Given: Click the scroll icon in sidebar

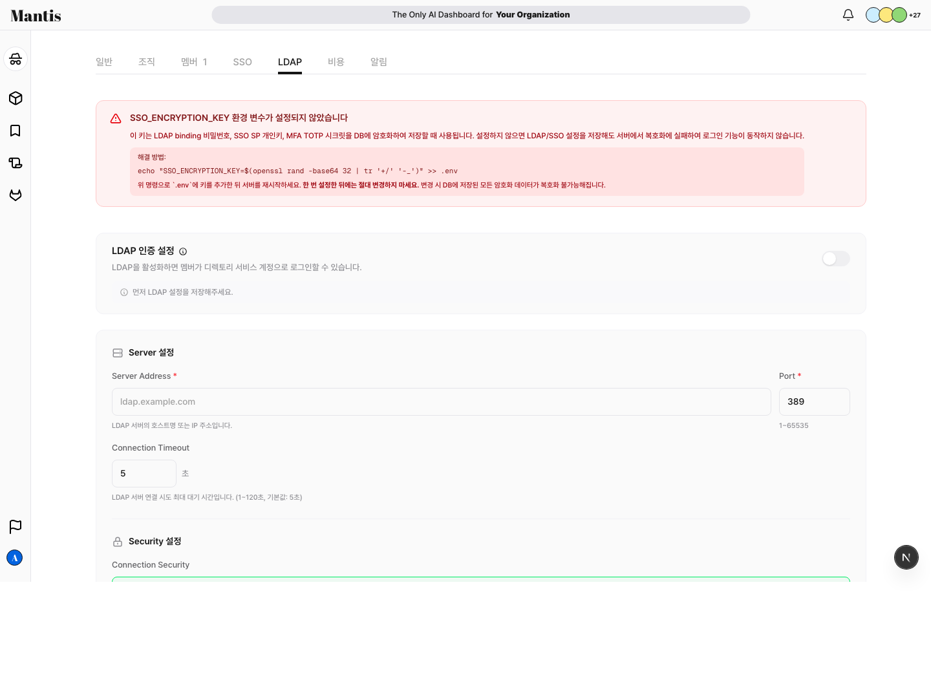Looking at the screenshot, I should 16,163.
